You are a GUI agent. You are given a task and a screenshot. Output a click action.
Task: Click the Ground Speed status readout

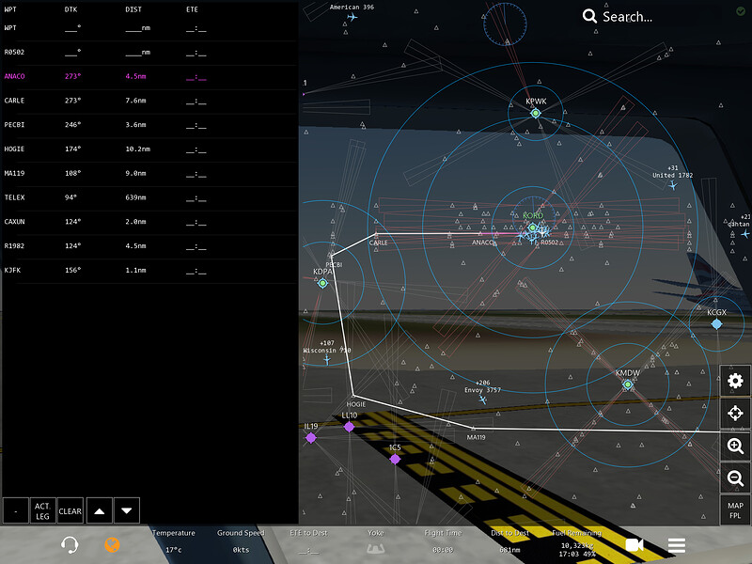click(241, 541)
